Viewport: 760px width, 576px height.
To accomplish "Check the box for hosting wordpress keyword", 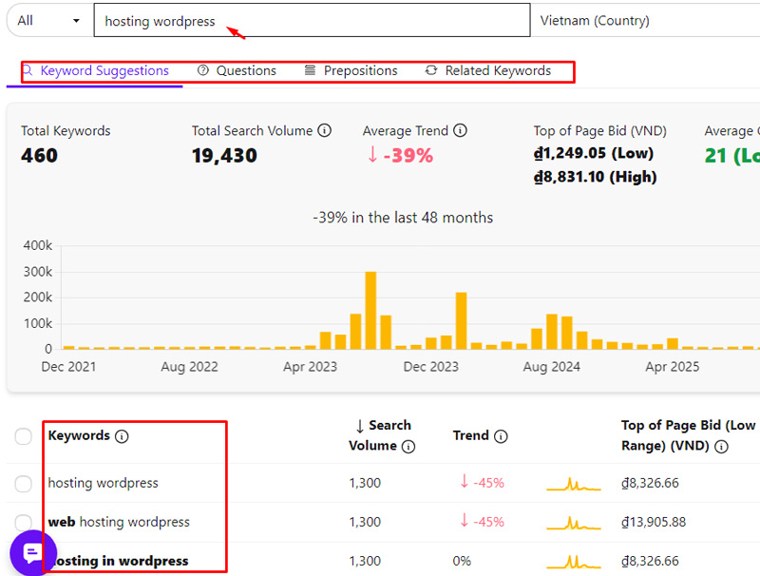I will tap(24, 484).
